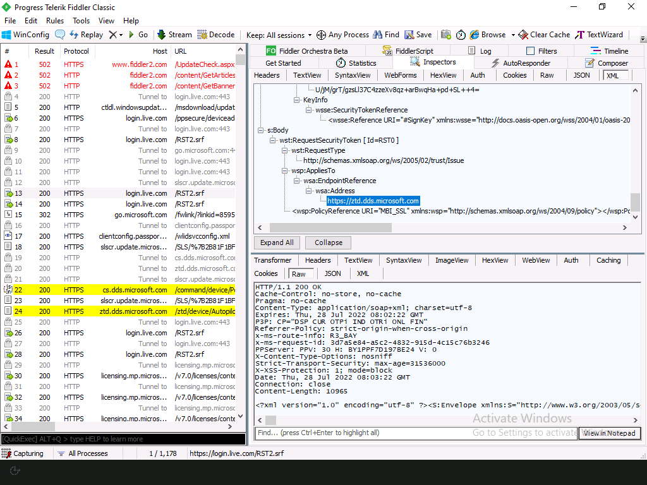
Task: Open the Rules menu
Action: pyautogui.click(x=55, y=21)
